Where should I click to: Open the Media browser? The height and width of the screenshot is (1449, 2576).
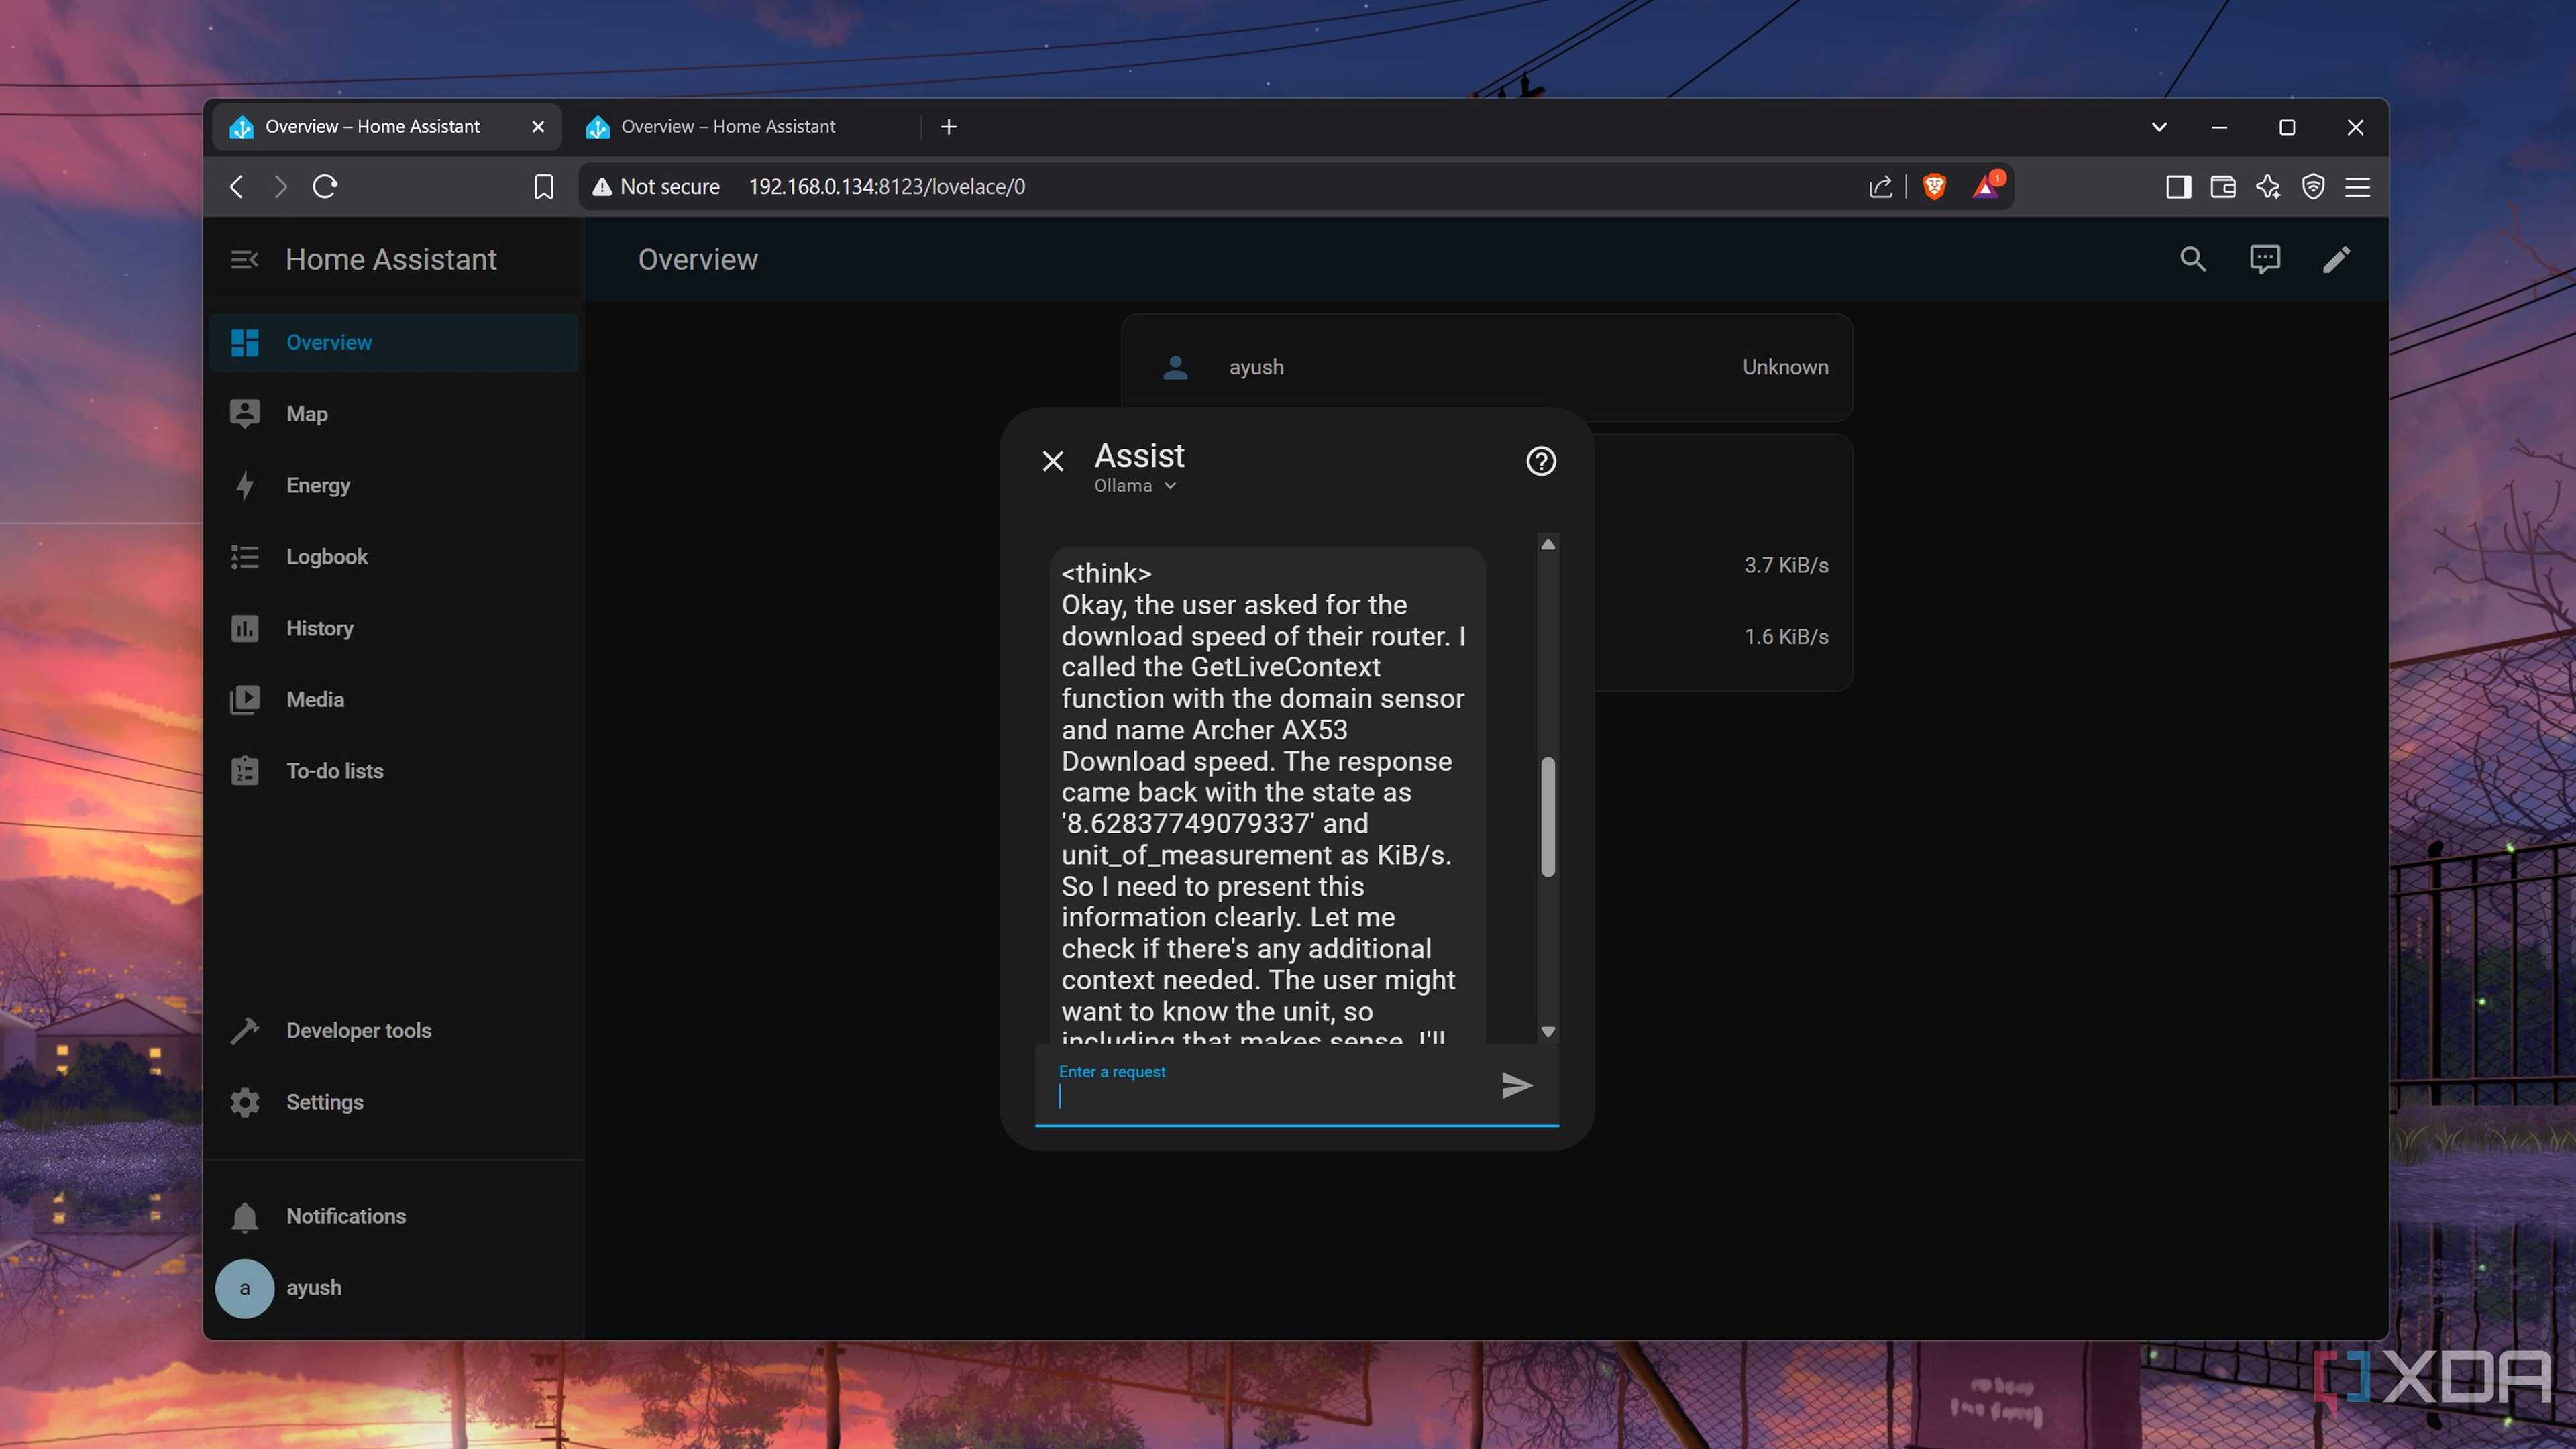click(x=393, y=700)
